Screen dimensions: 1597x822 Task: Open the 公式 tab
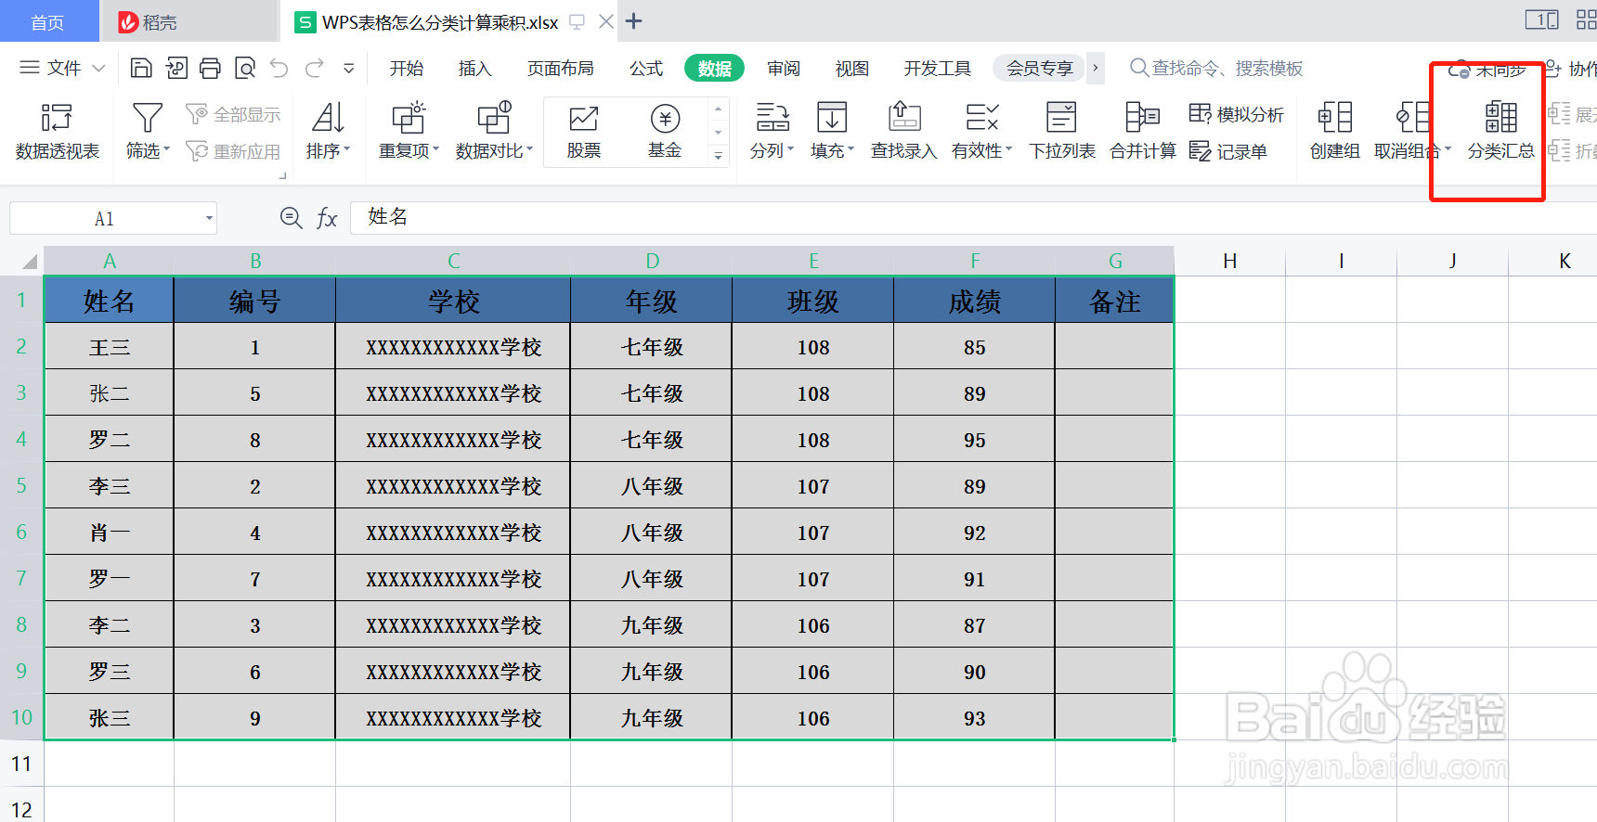646,69
